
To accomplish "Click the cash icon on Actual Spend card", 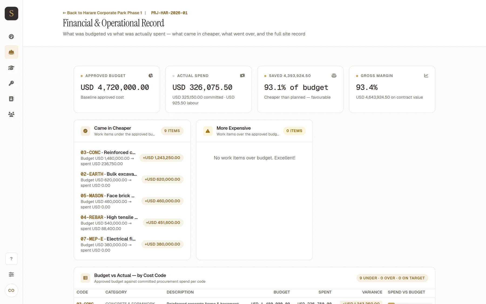I will coord(242,76).
